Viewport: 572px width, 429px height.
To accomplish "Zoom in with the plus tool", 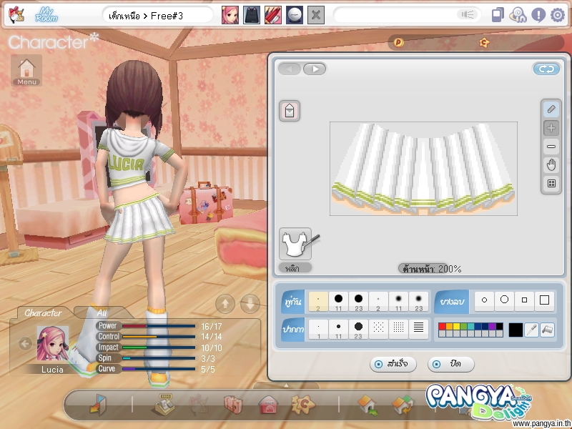I will click(551, 128).
